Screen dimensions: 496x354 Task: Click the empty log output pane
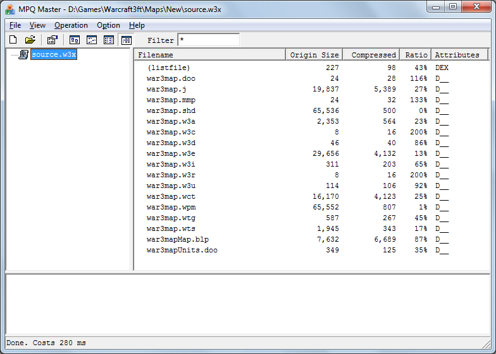pos(248,304)
